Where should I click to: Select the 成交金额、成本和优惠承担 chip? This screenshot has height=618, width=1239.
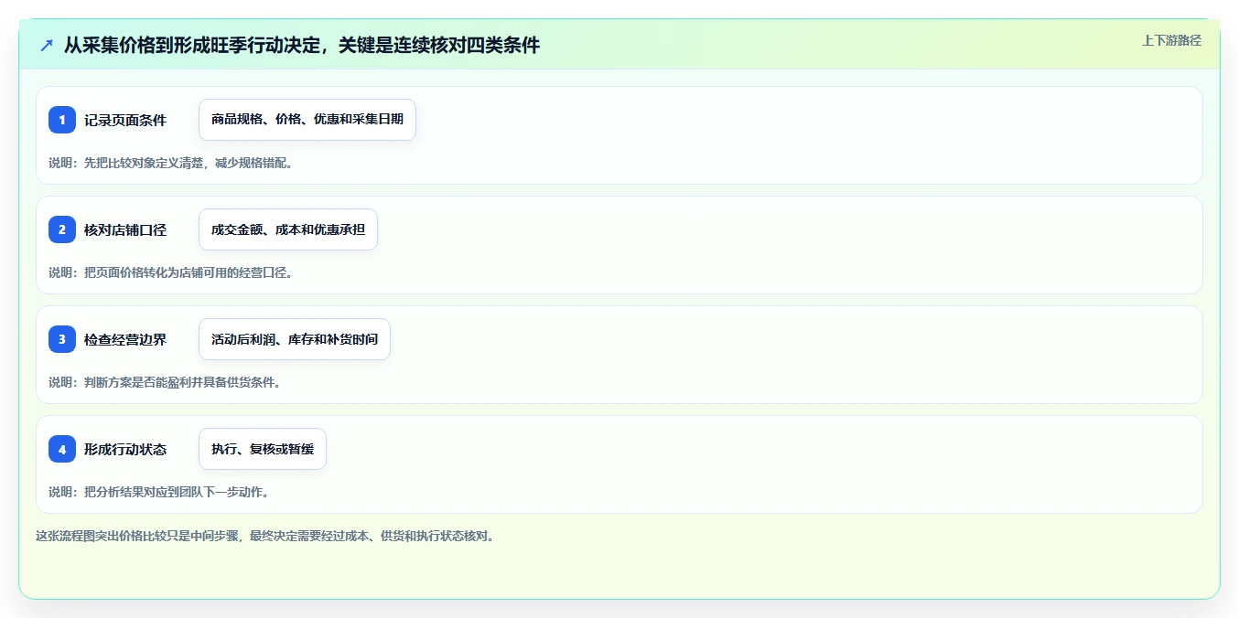(288, 229)
